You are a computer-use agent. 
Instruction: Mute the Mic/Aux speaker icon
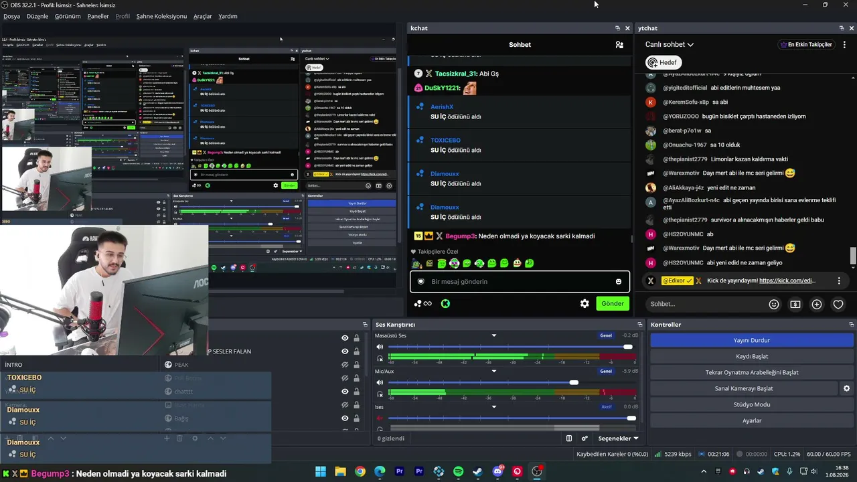pyautogui.click(x=380, y=382)
